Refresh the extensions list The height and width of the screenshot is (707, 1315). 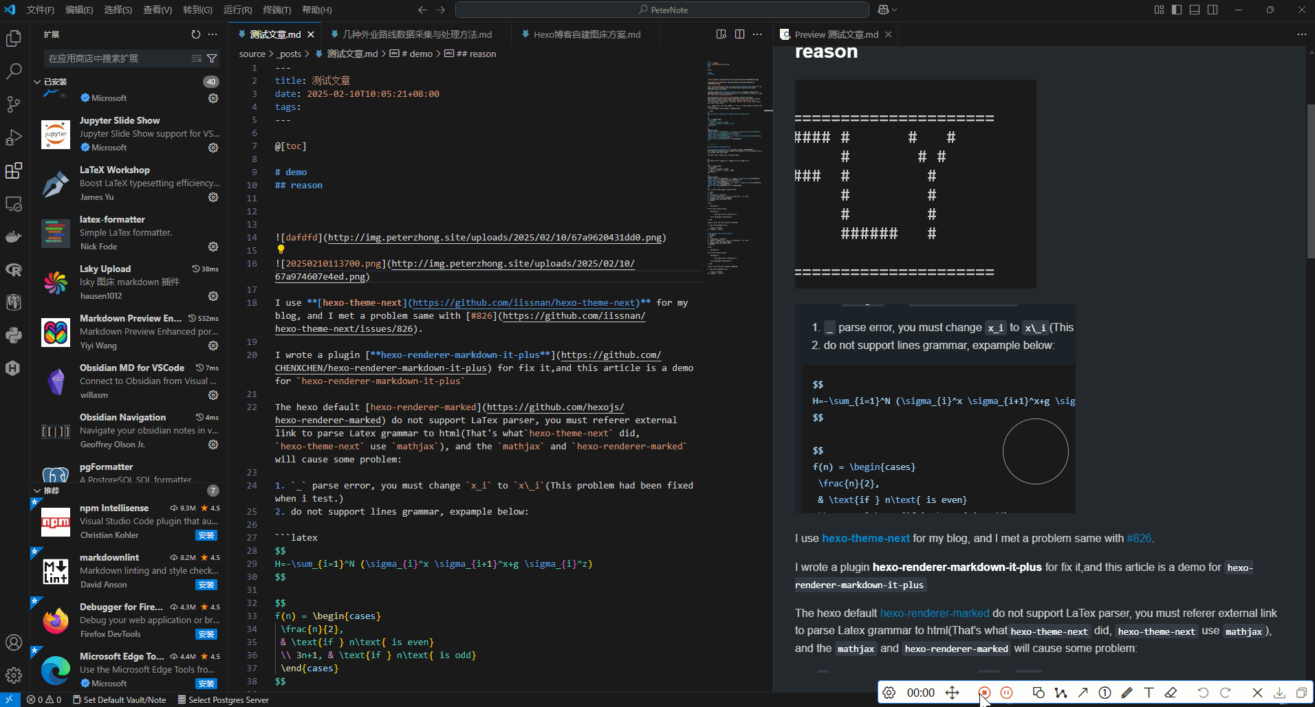[x=196, y=34]
